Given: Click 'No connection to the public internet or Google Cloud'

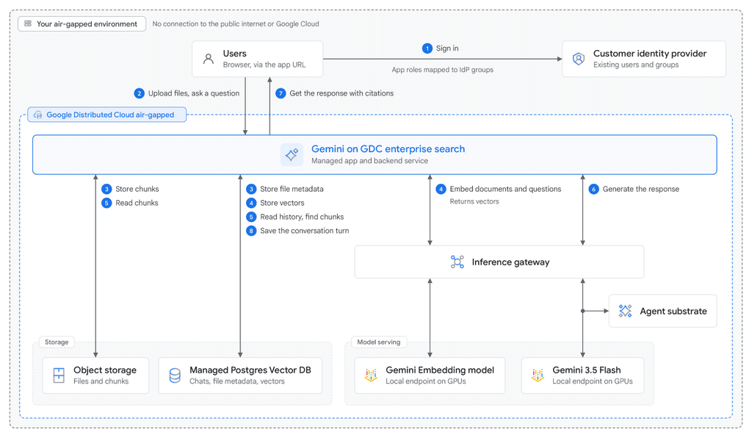Looking at the screenshot, I should click(236, 24).
